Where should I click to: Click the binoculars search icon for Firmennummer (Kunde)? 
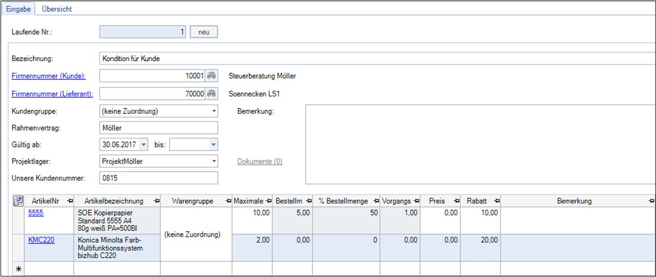211,76
